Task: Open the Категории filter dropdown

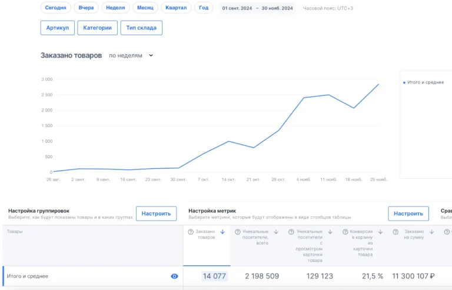Action: [97, 28]
